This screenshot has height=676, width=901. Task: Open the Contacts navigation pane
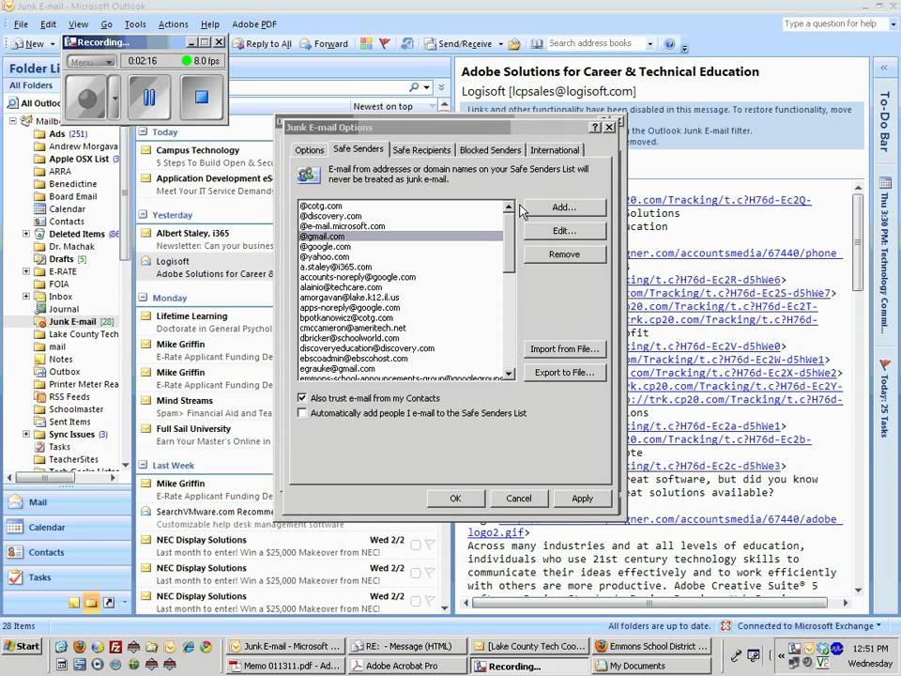68,552
